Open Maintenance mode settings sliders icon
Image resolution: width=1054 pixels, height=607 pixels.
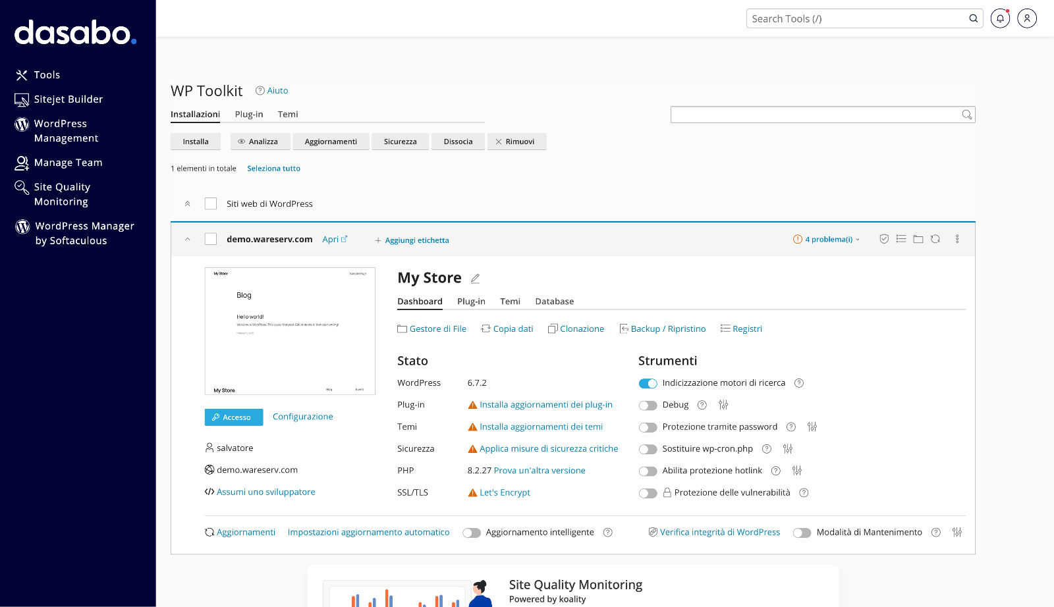[x=957, y=532]
